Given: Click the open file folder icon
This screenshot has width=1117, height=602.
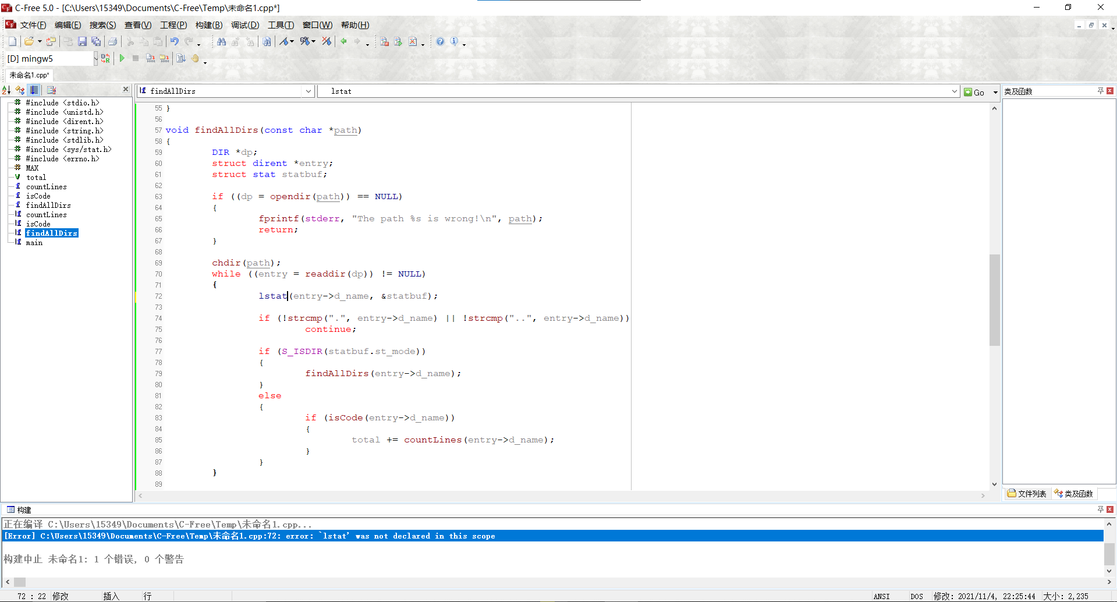Looking at the screenshot, I should point(29,41).
